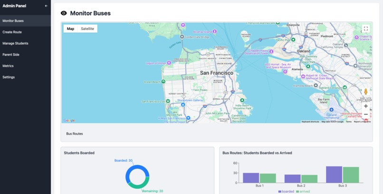
Task: Select Chappell Hayes Observation Tower marker
Action: [x=271, y=51]
